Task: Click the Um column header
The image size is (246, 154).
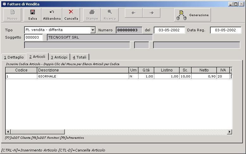Action: click(133, 70)
